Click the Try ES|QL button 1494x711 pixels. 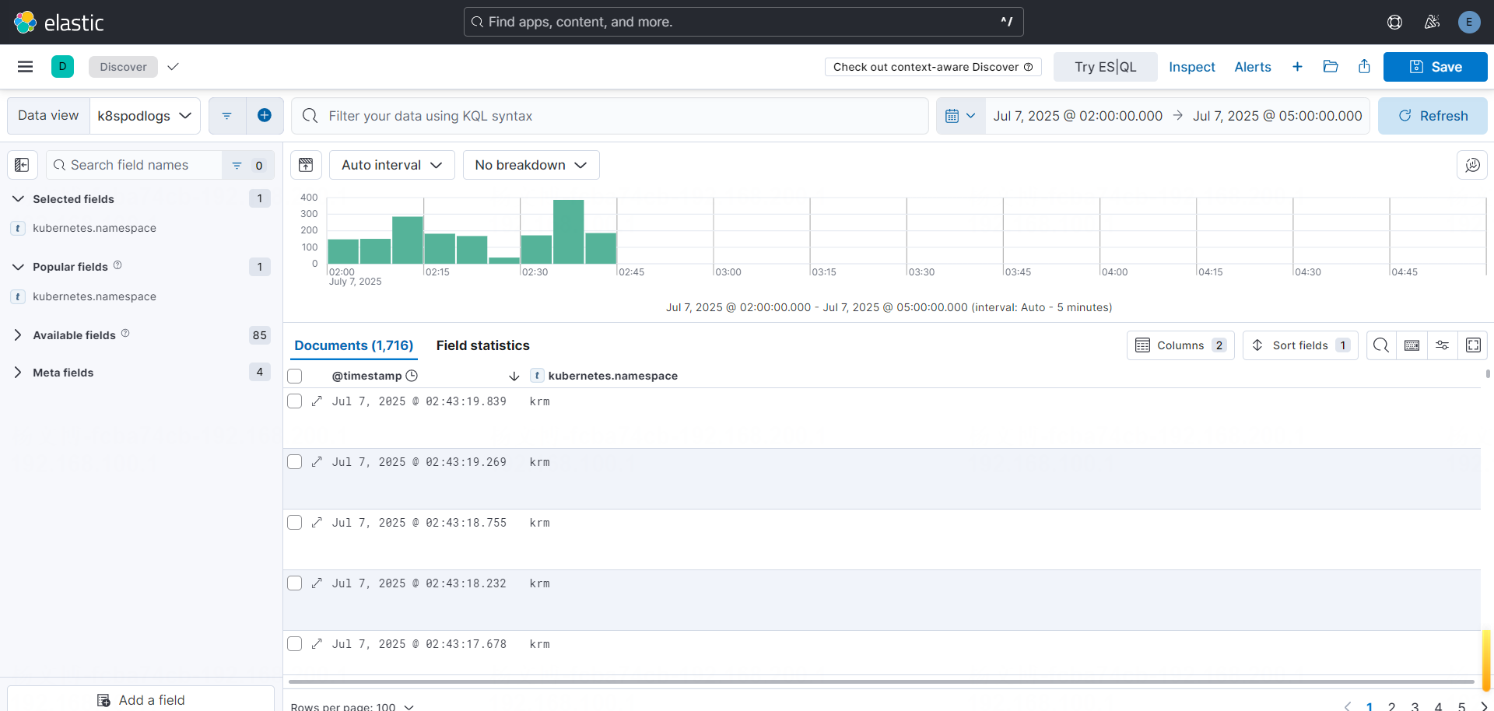[x=1105, y=67]
